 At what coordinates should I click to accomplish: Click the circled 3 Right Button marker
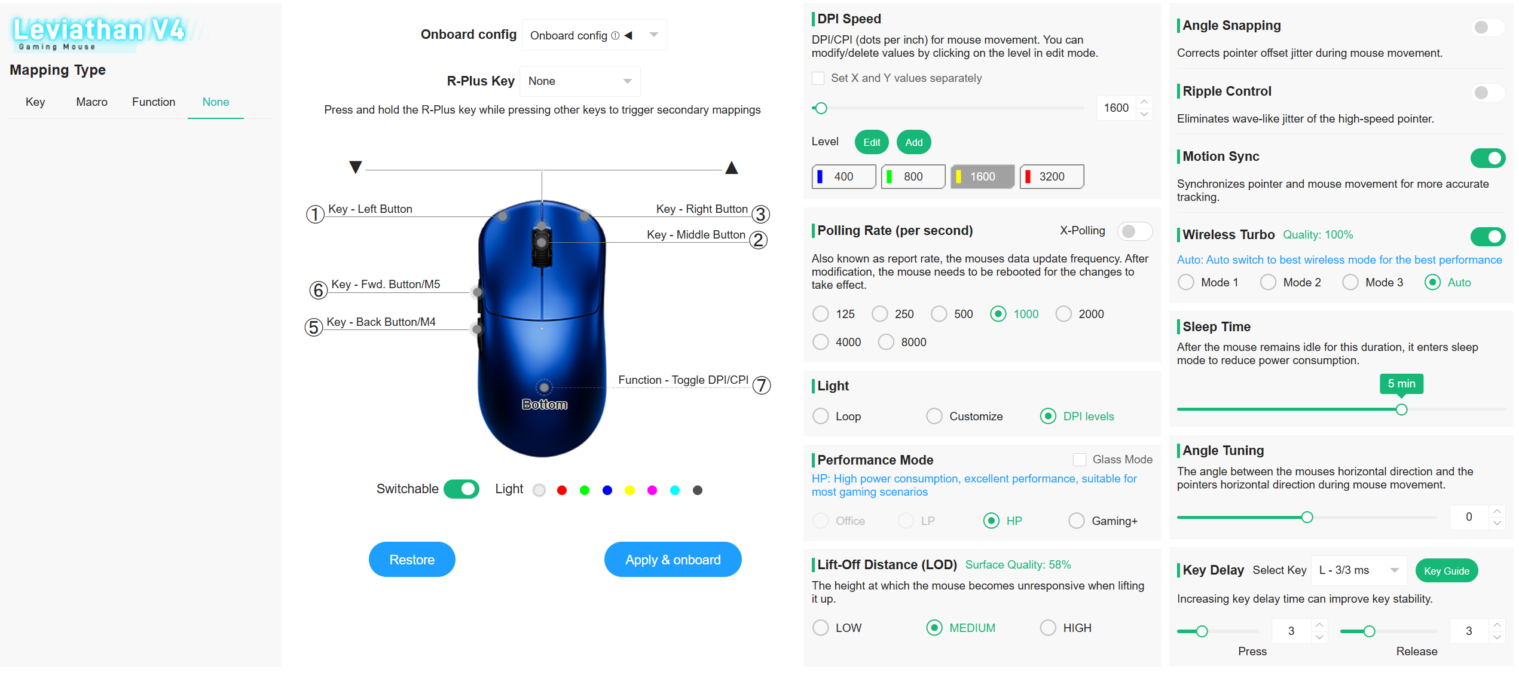click(x=760, y=214)
